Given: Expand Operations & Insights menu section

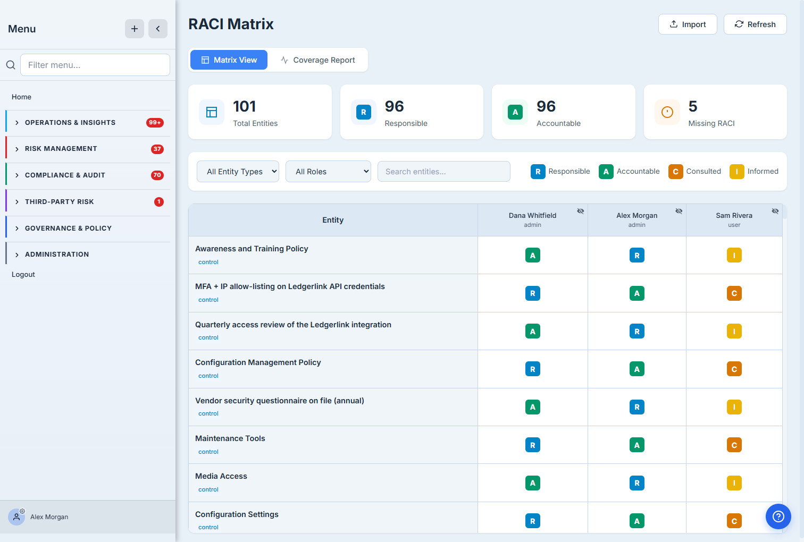Looking at the screenshot, I should pyautogui.click(x=88, y=123).
